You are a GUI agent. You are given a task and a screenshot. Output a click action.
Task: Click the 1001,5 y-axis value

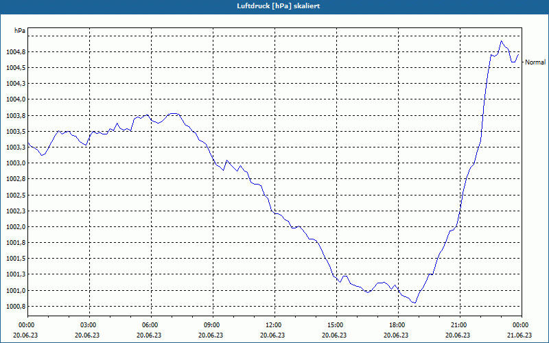(x=16, y=259)
